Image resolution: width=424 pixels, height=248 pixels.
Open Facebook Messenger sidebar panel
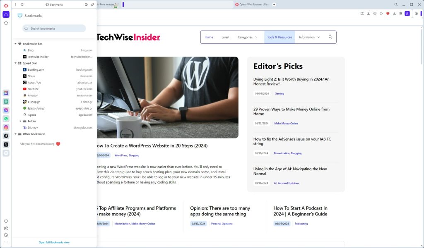tap(6, 110)
